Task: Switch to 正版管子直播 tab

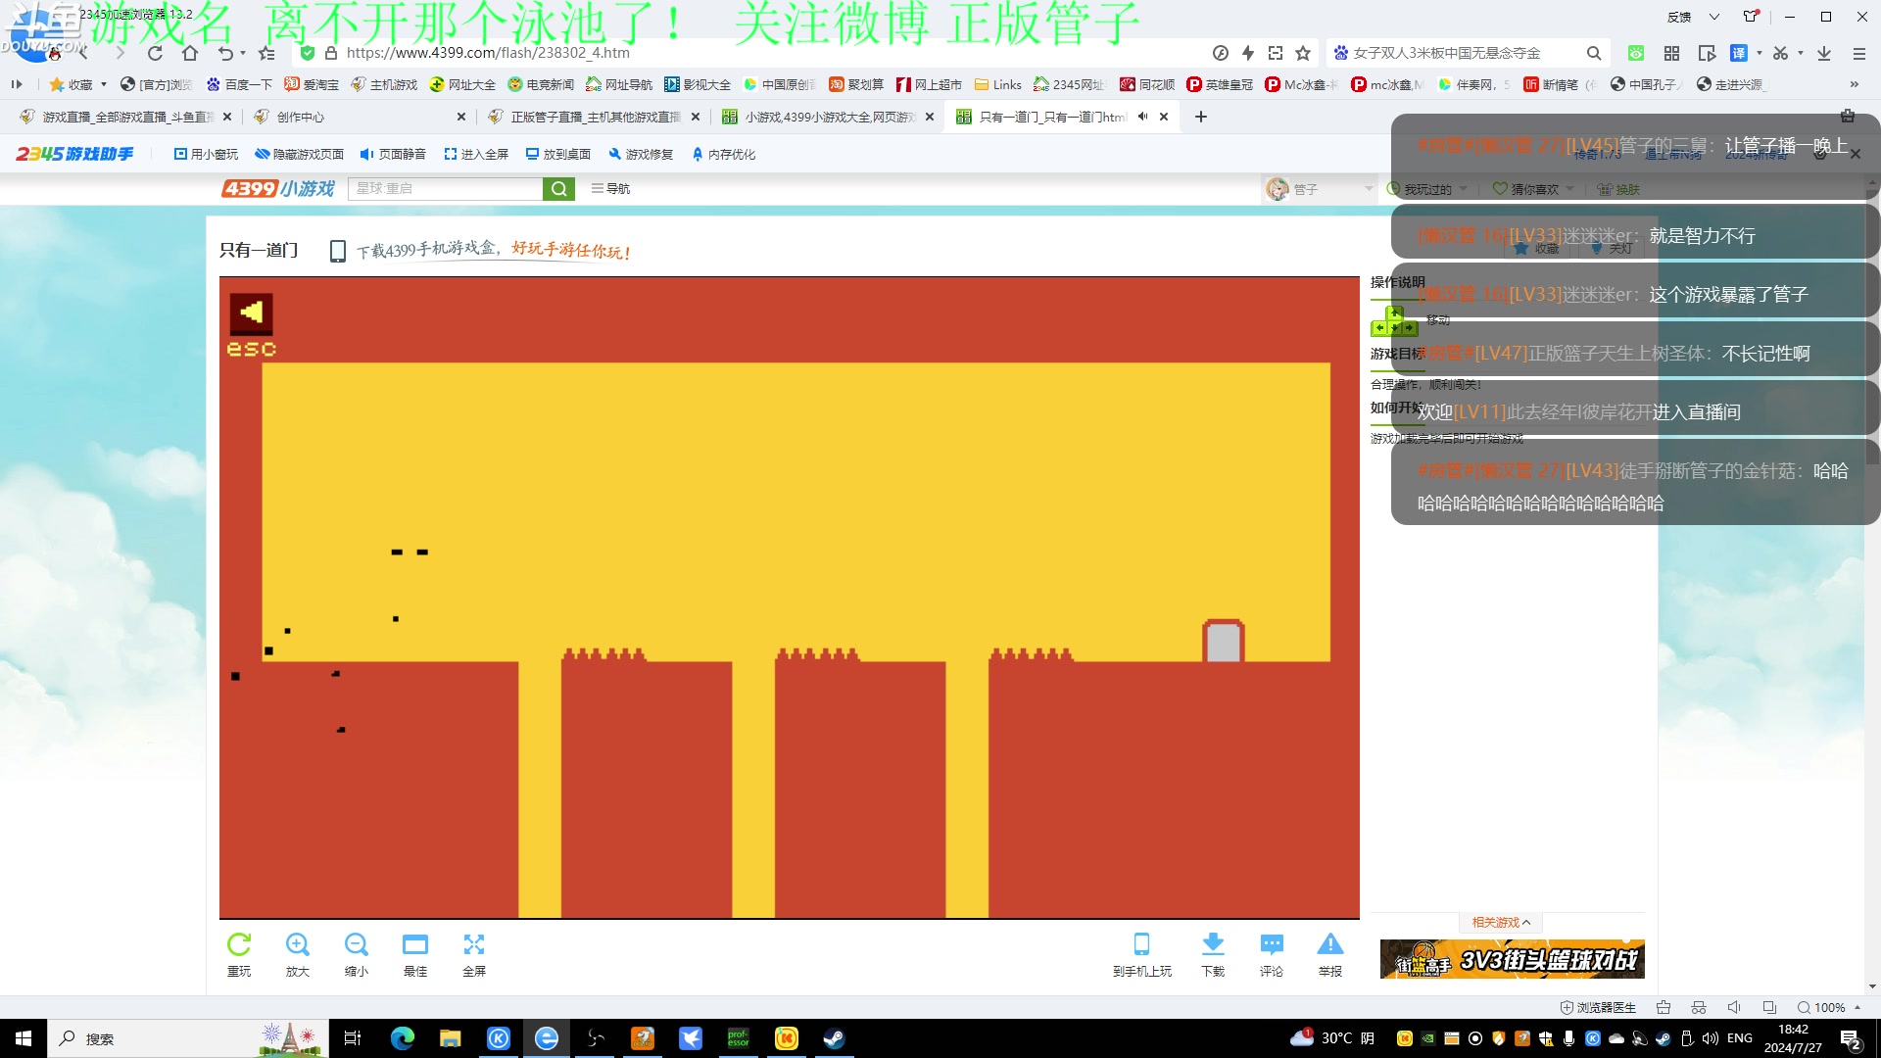Action: point(594,117)
